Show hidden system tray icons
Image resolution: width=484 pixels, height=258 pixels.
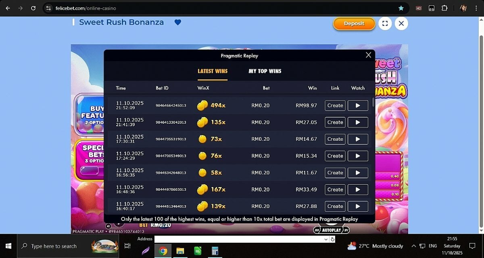click(x=413, y=246)
